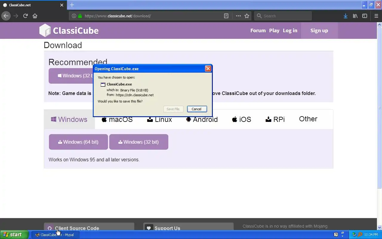
Task: Click the browser Search box
Action: coord(283,16)
